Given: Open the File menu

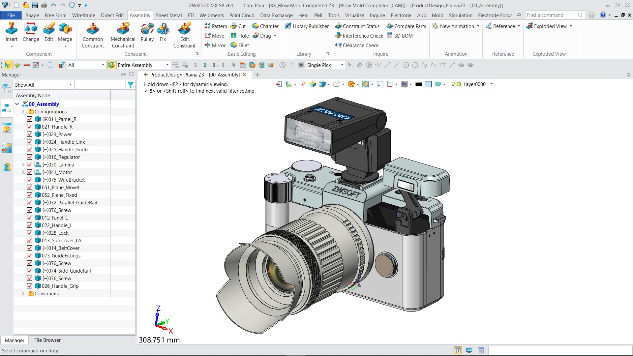Looking at the screenshot, I should (11, 15).
